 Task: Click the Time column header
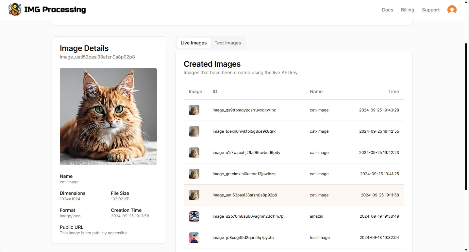pos(394,92)
